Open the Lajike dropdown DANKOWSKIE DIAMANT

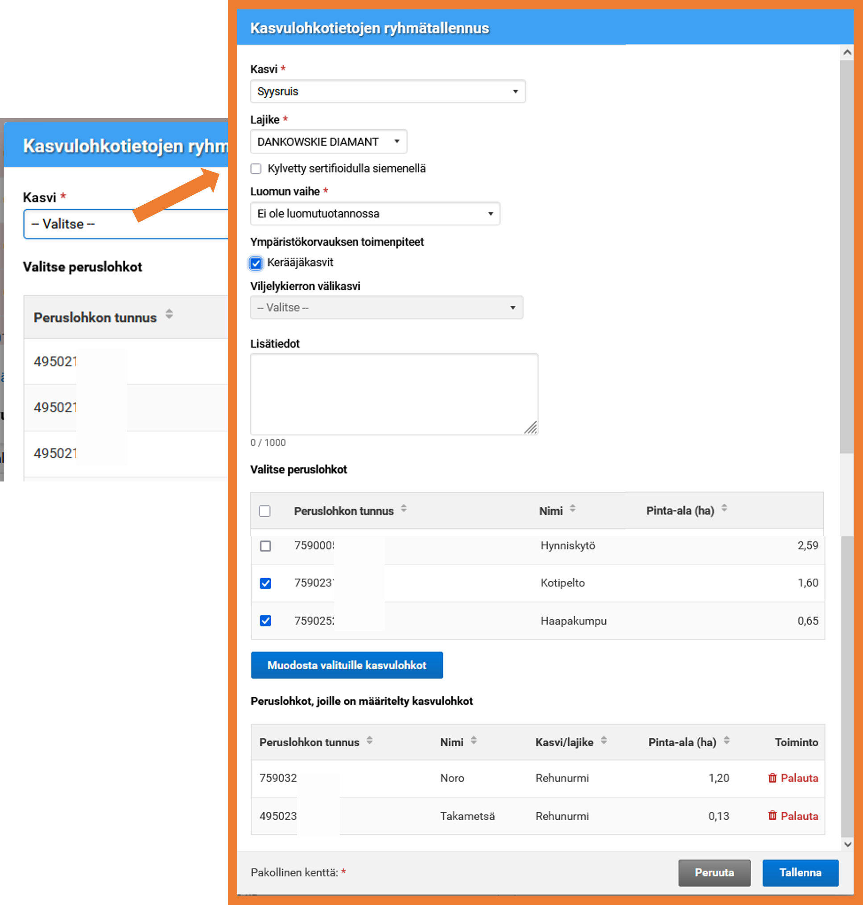point(328,142)
